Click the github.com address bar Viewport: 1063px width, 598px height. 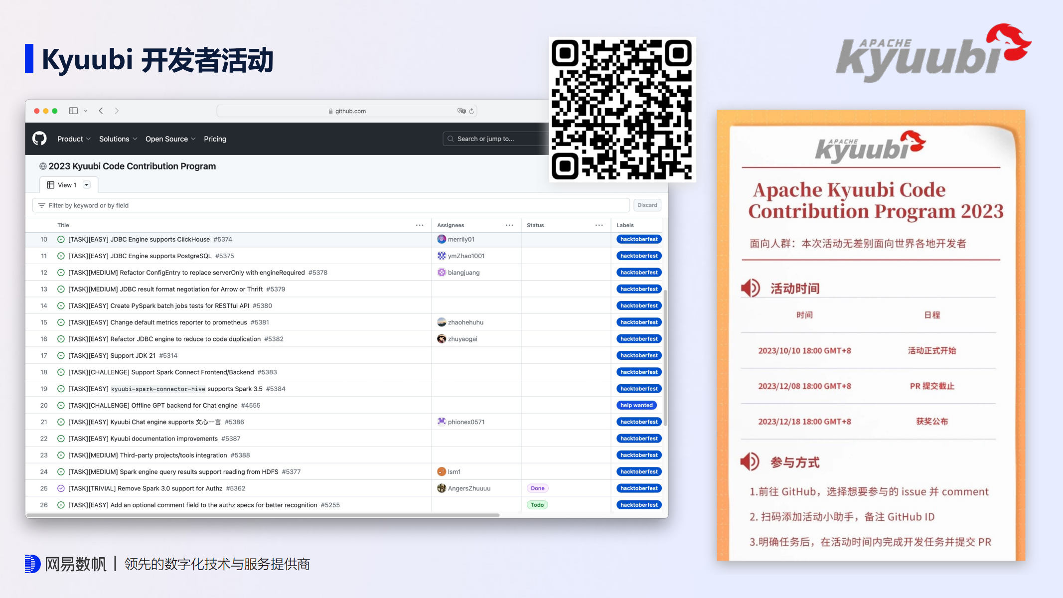[347, 111]
